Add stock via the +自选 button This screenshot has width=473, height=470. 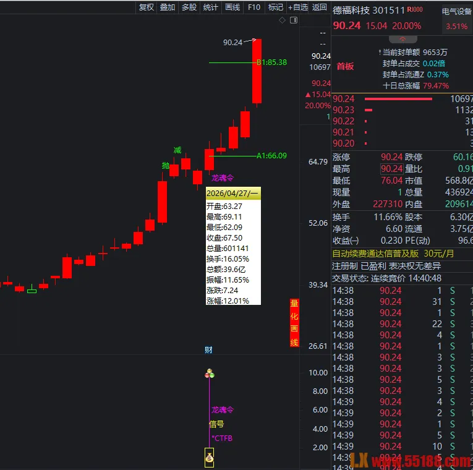click(298, 7)
